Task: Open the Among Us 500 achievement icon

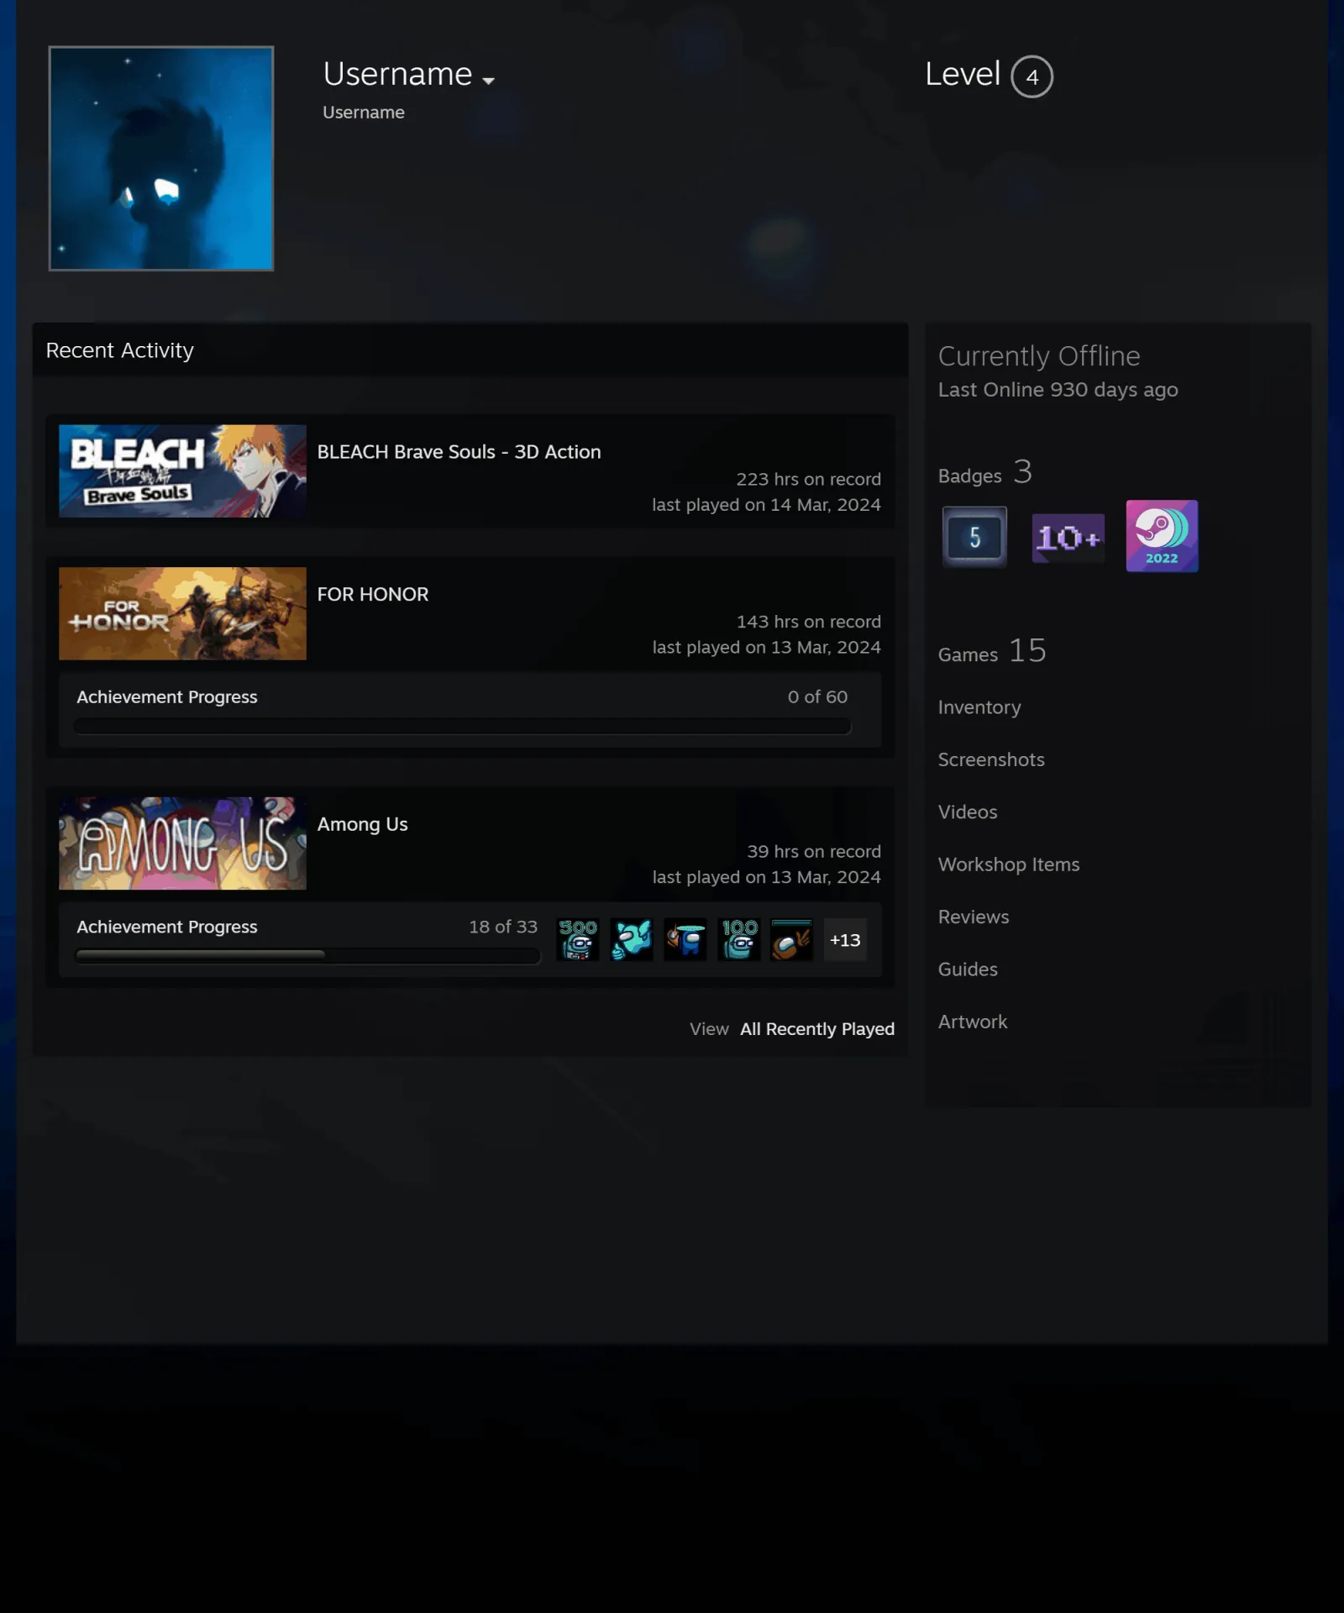Action: [578, 939]
